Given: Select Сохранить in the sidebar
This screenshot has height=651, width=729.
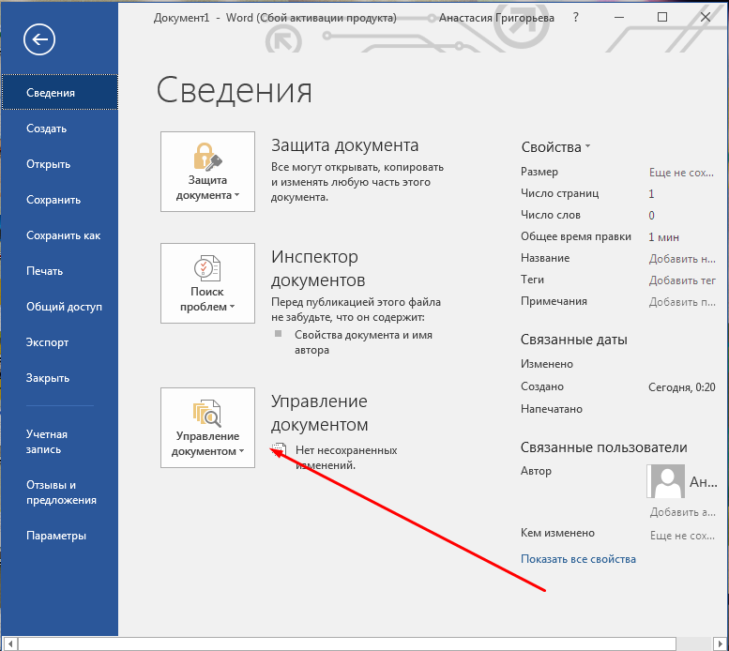Looking at the screenshot, I should [x=59, y=200].
